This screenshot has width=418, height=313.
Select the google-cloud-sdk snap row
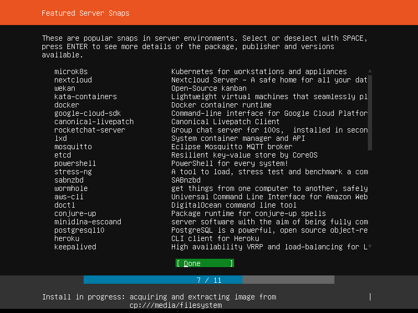click(x=204, y=113)
